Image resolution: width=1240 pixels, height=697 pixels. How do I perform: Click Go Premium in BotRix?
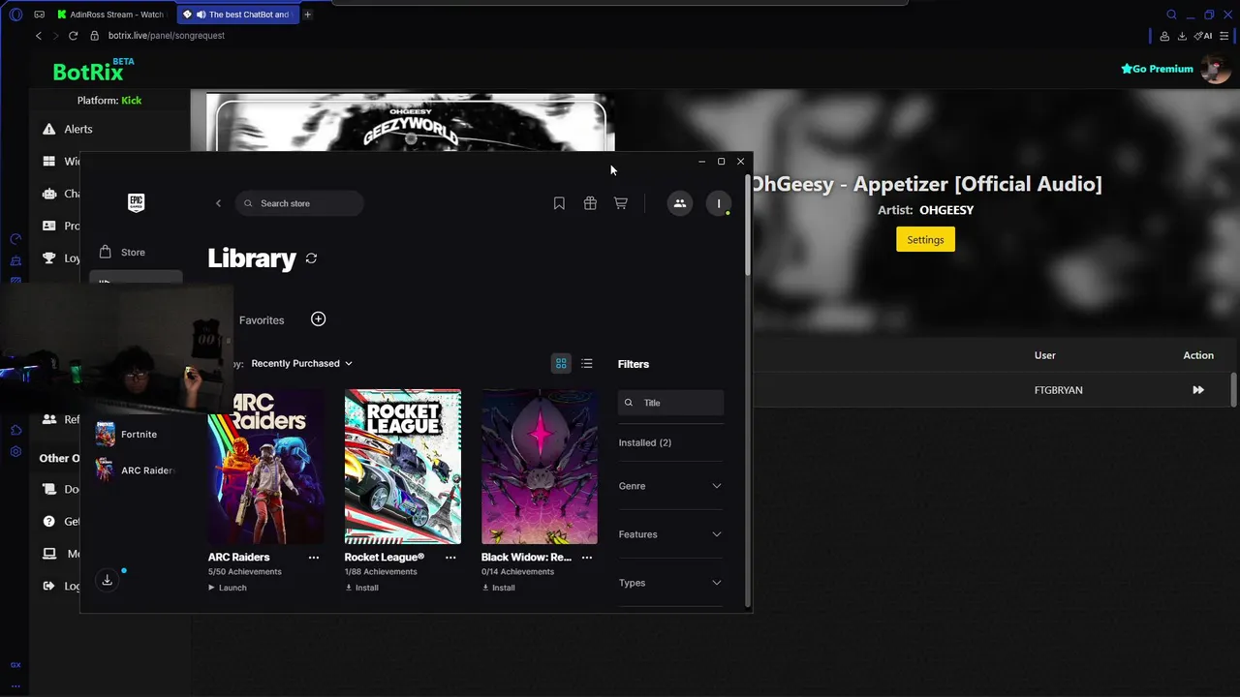1157,69
